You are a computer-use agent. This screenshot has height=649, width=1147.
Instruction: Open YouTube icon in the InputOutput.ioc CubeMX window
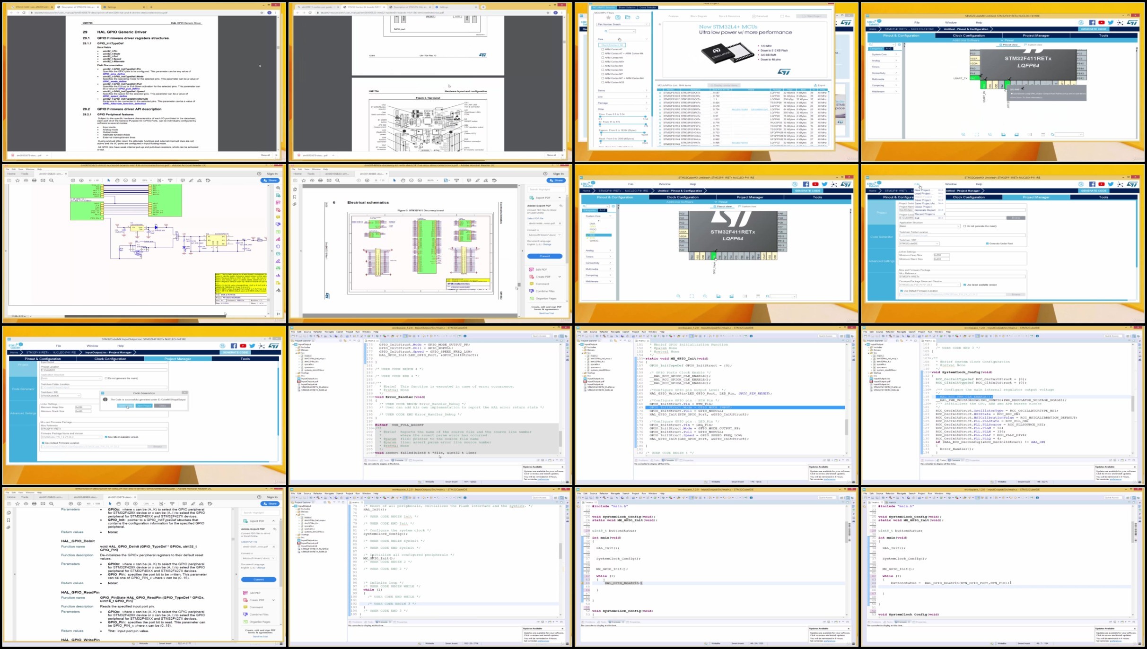[243, 346]
